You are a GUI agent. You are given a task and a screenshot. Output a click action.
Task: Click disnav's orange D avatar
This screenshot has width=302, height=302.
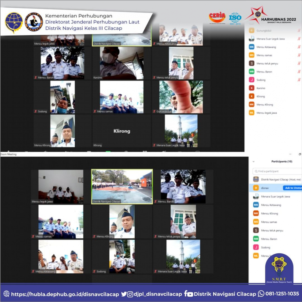[256, 188]
